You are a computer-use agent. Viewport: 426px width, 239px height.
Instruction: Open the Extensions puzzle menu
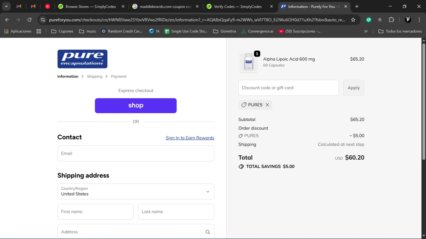tap(391, 20)
